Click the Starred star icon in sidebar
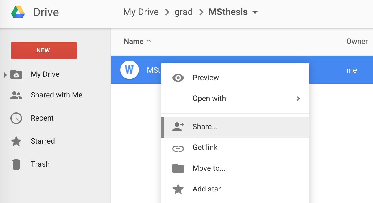Image resolution: width=373 pixels, height=203 pixels. tap(16, 141)
